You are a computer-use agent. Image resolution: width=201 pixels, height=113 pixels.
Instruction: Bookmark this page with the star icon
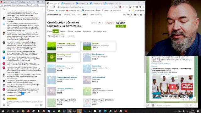[x=116, y=7]
